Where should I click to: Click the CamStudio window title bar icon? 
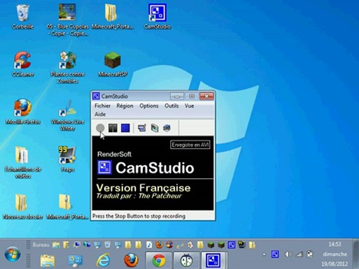point(96,96)
